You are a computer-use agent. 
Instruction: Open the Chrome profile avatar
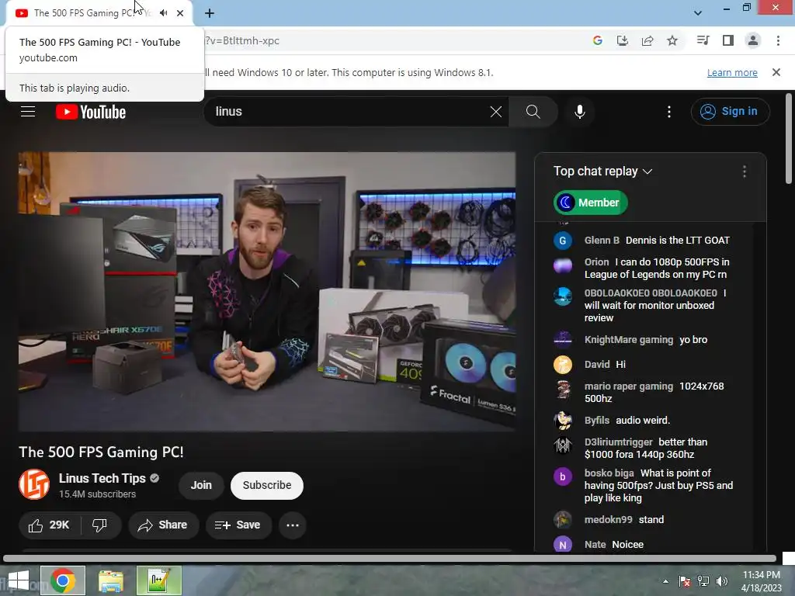753,40
